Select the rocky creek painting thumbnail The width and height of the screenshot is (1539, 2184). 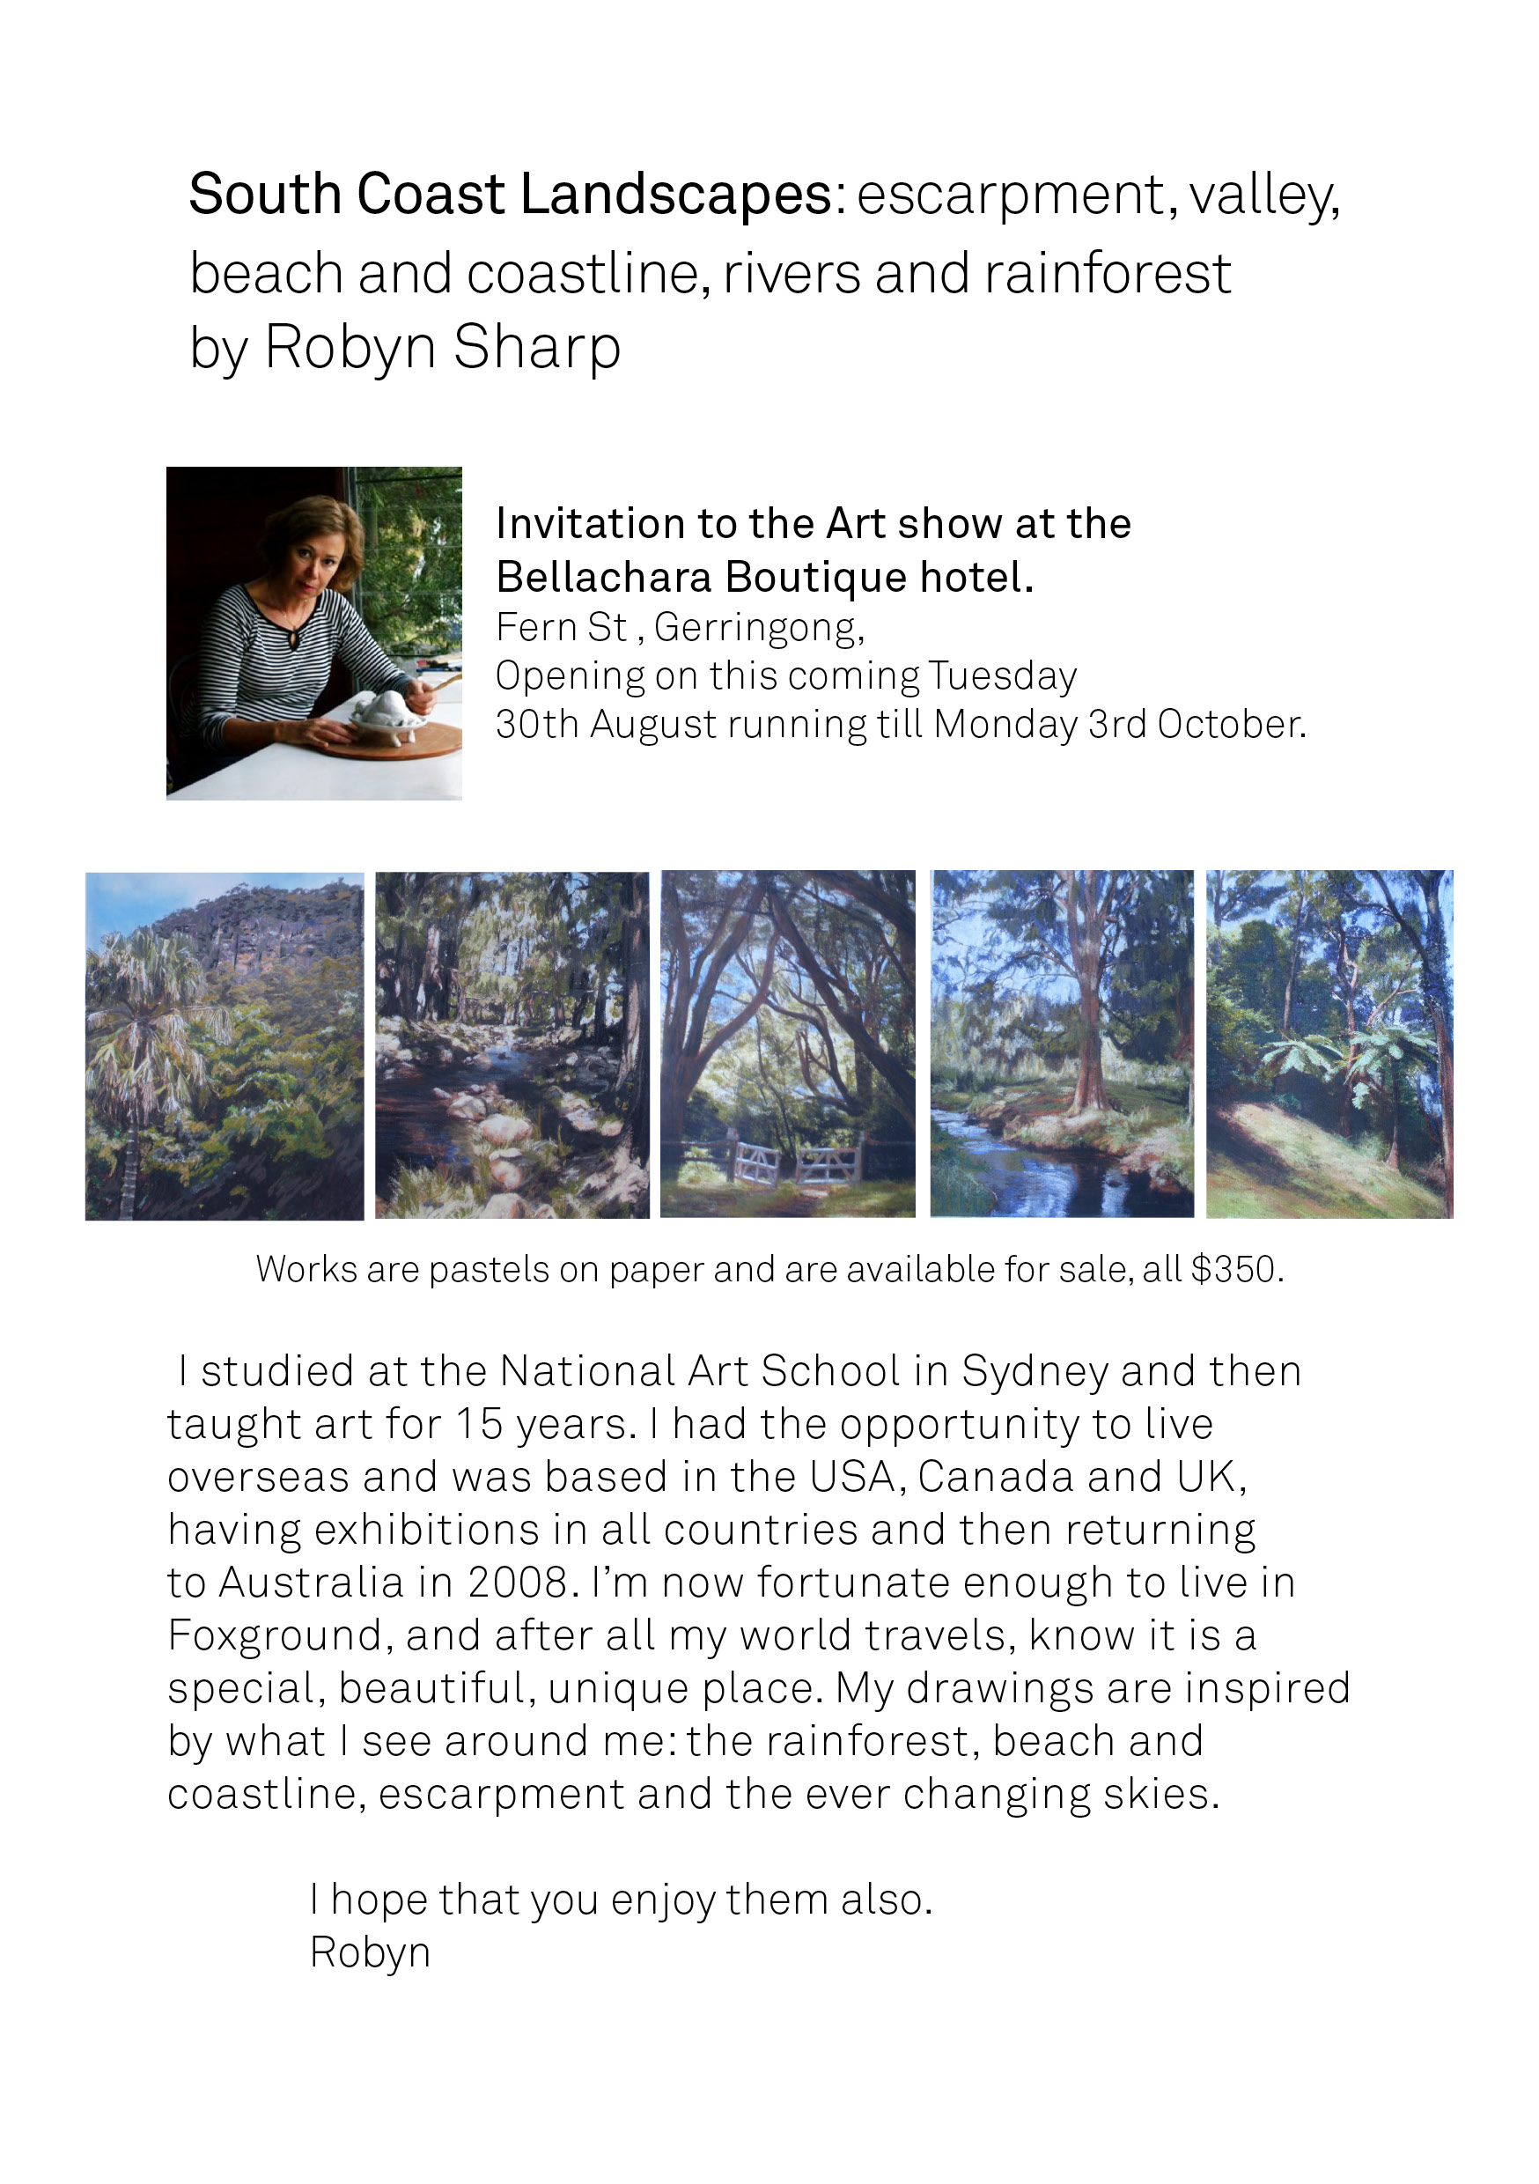(x=512, y=1044)
